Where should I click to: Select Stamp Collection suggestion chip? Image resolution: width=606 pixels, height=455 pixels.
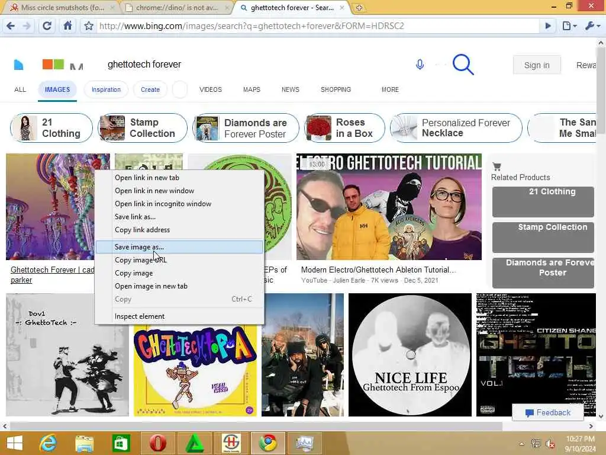(x=143, y=128)
